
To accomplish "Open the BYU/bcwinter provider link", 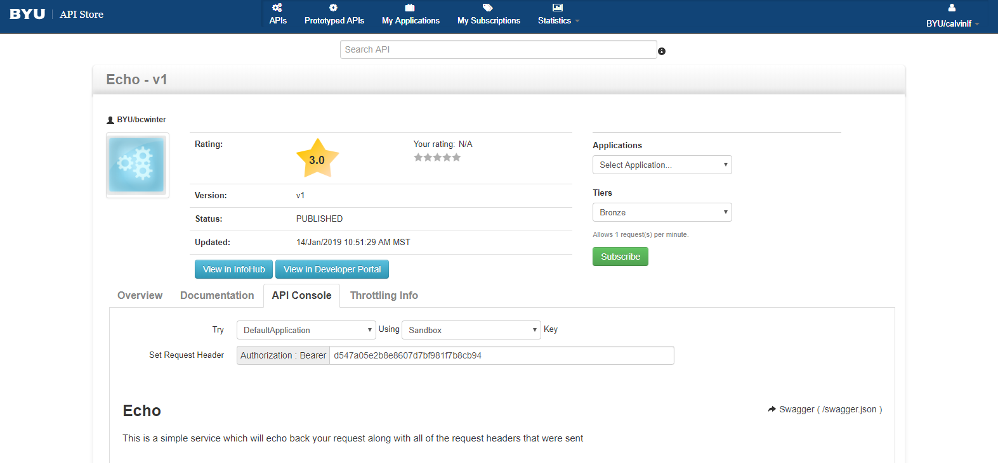I will click(x=141, y=120).
